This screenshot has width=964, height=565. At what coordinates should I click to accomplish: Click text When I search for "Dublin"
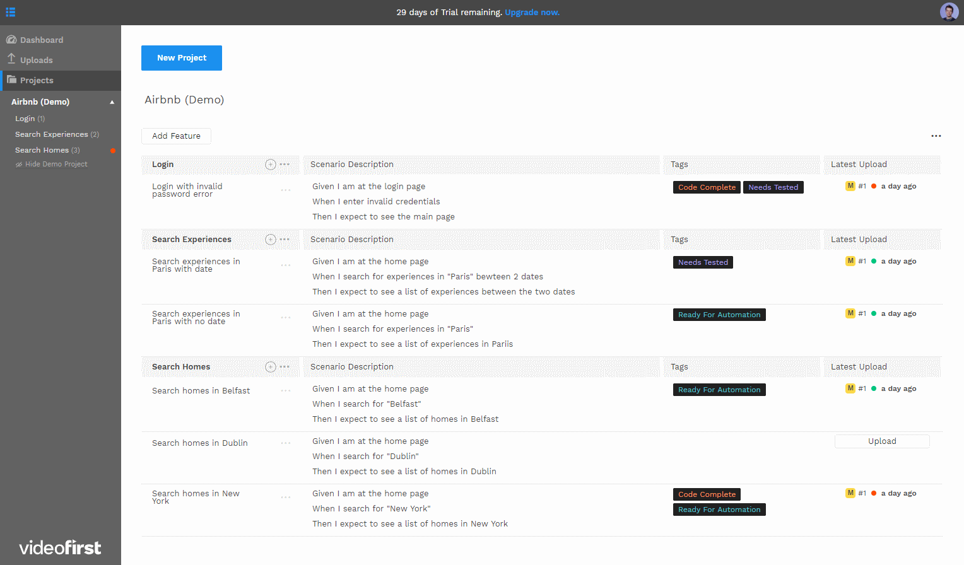365,457
